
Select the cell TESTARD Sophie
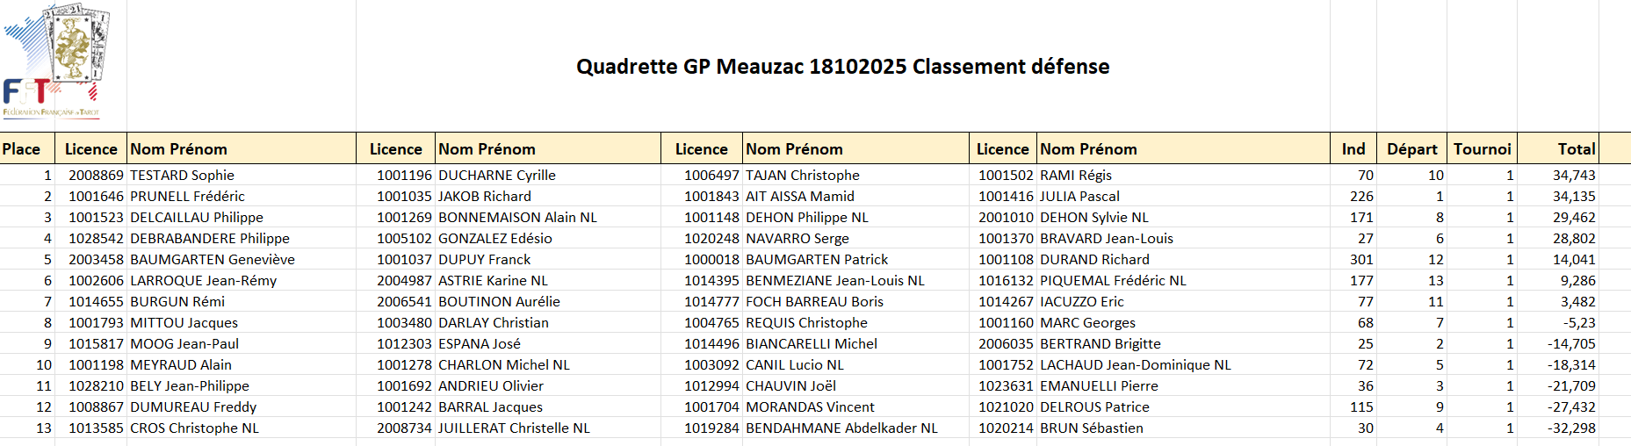pyautogui.click(x=183, y=176)
